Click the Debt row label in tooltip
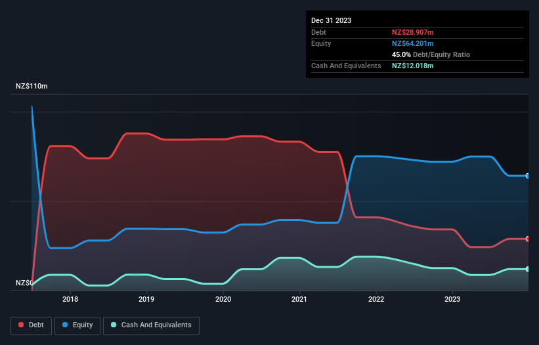 [x=318, y=32]
